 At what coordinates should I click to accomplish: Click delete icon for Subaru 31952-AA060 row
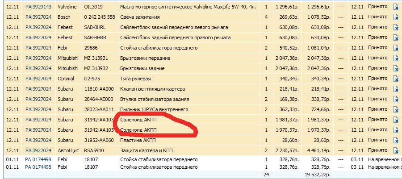pos(395,140)
